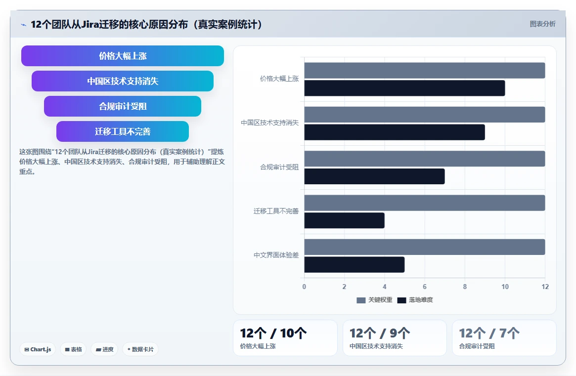
Task: Select the 中国区技术支持消失 funnel bar
Action: pos(122,81)
